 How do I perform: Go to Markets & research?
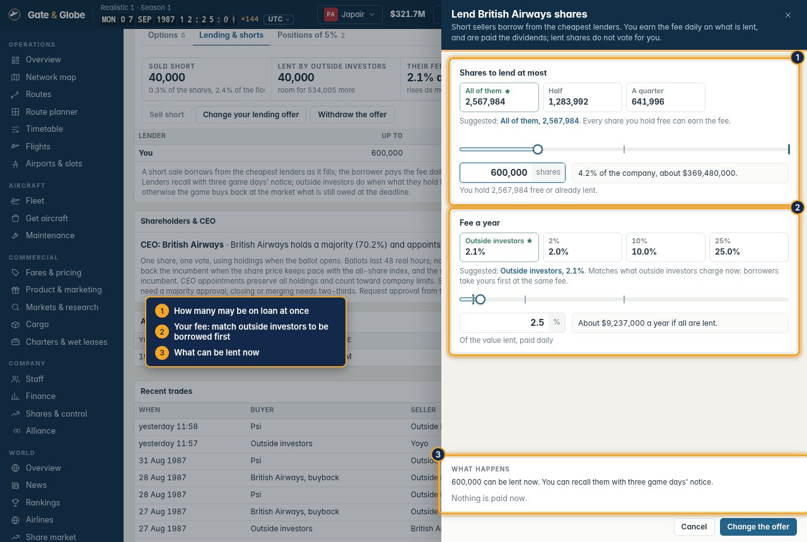(62, 308)
